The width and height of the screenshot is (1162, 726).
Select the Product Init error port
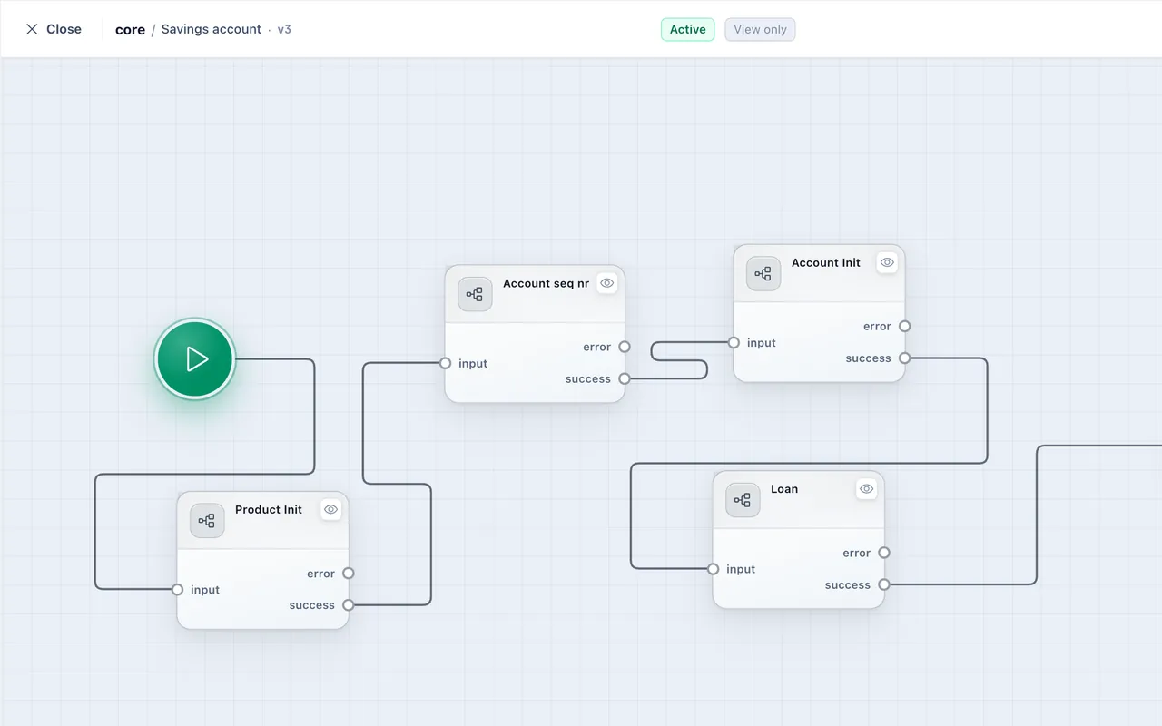[349, 574]
